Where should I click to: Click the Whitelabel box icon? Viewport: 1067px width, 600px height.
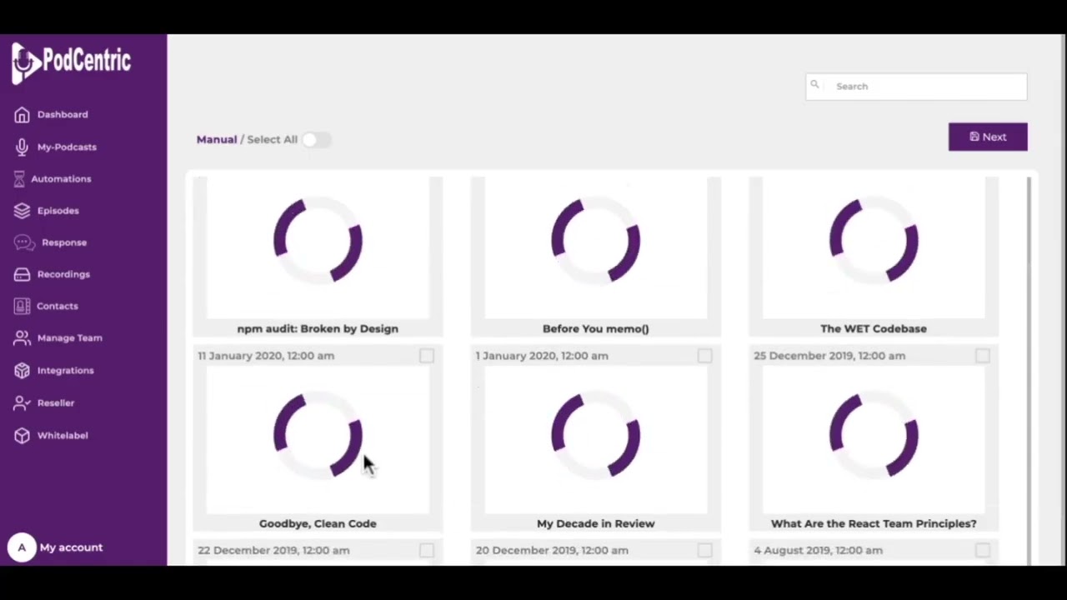pyautogui.click(x=22, y=436)
